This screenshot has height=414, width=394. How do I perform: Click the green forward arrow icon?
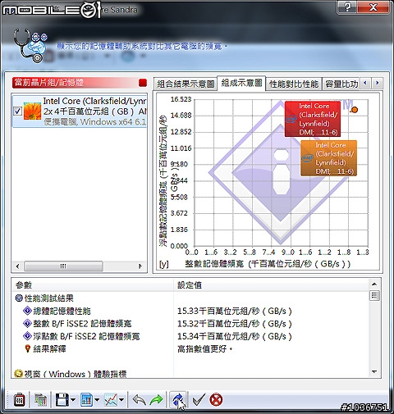(x=156, y=400)
